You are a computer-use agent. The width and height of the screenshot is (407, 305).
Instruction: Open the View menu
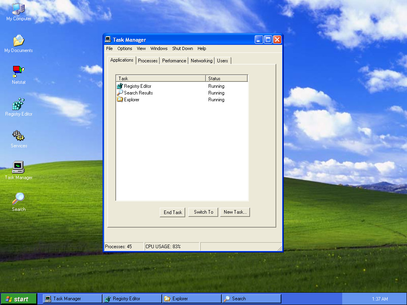(141, 48)
